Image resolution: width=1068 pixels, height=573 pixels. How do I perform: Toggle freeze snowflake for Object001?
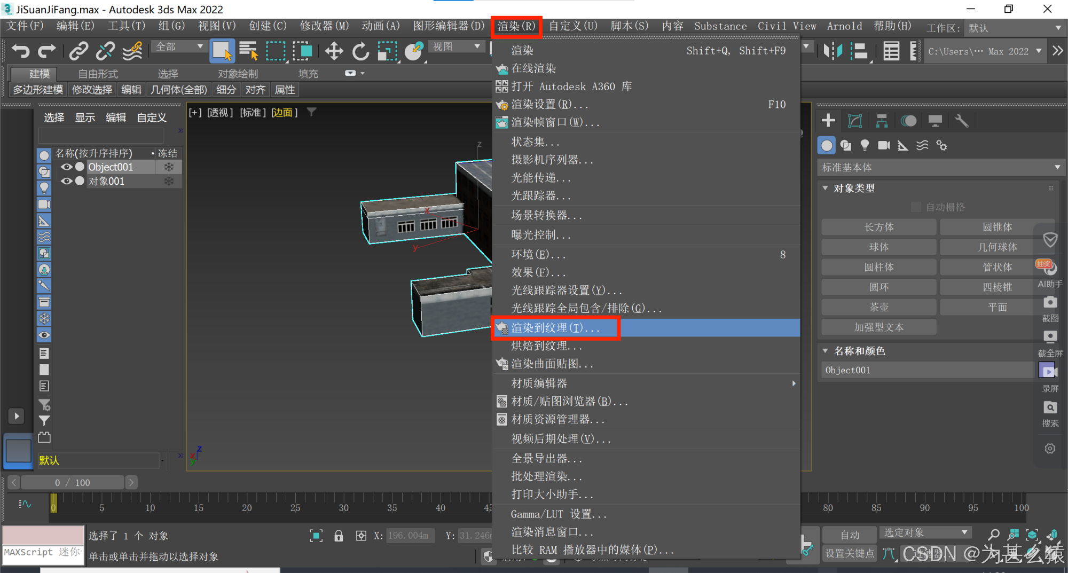169,167
